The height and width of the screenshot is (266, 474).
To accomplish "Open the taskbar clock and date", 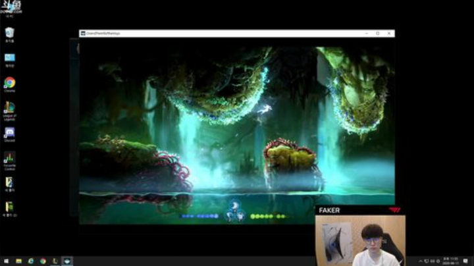I will pos(450,261).
